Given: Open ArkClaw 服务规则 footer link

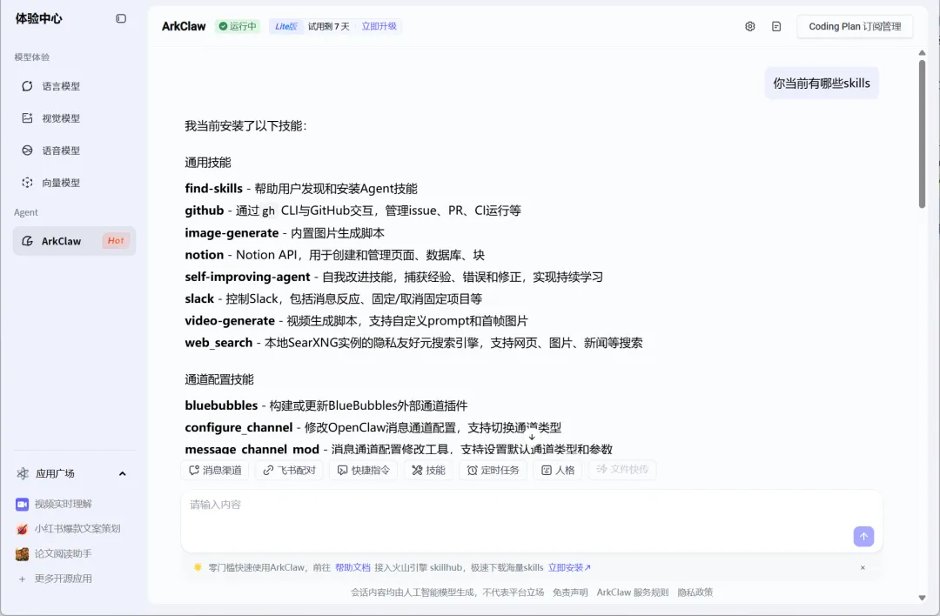Looking at the screenshot, I should 633,592.
